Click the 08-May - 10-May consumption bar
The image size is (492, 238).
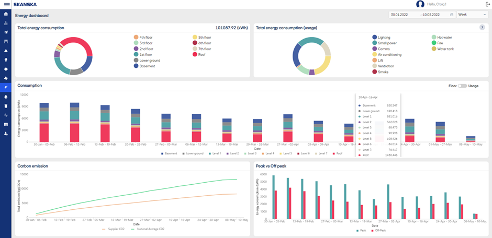coord(471,139)
